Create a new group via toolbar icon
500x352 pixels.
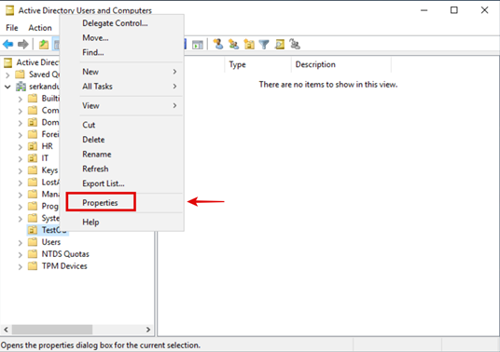coord(233,45)
